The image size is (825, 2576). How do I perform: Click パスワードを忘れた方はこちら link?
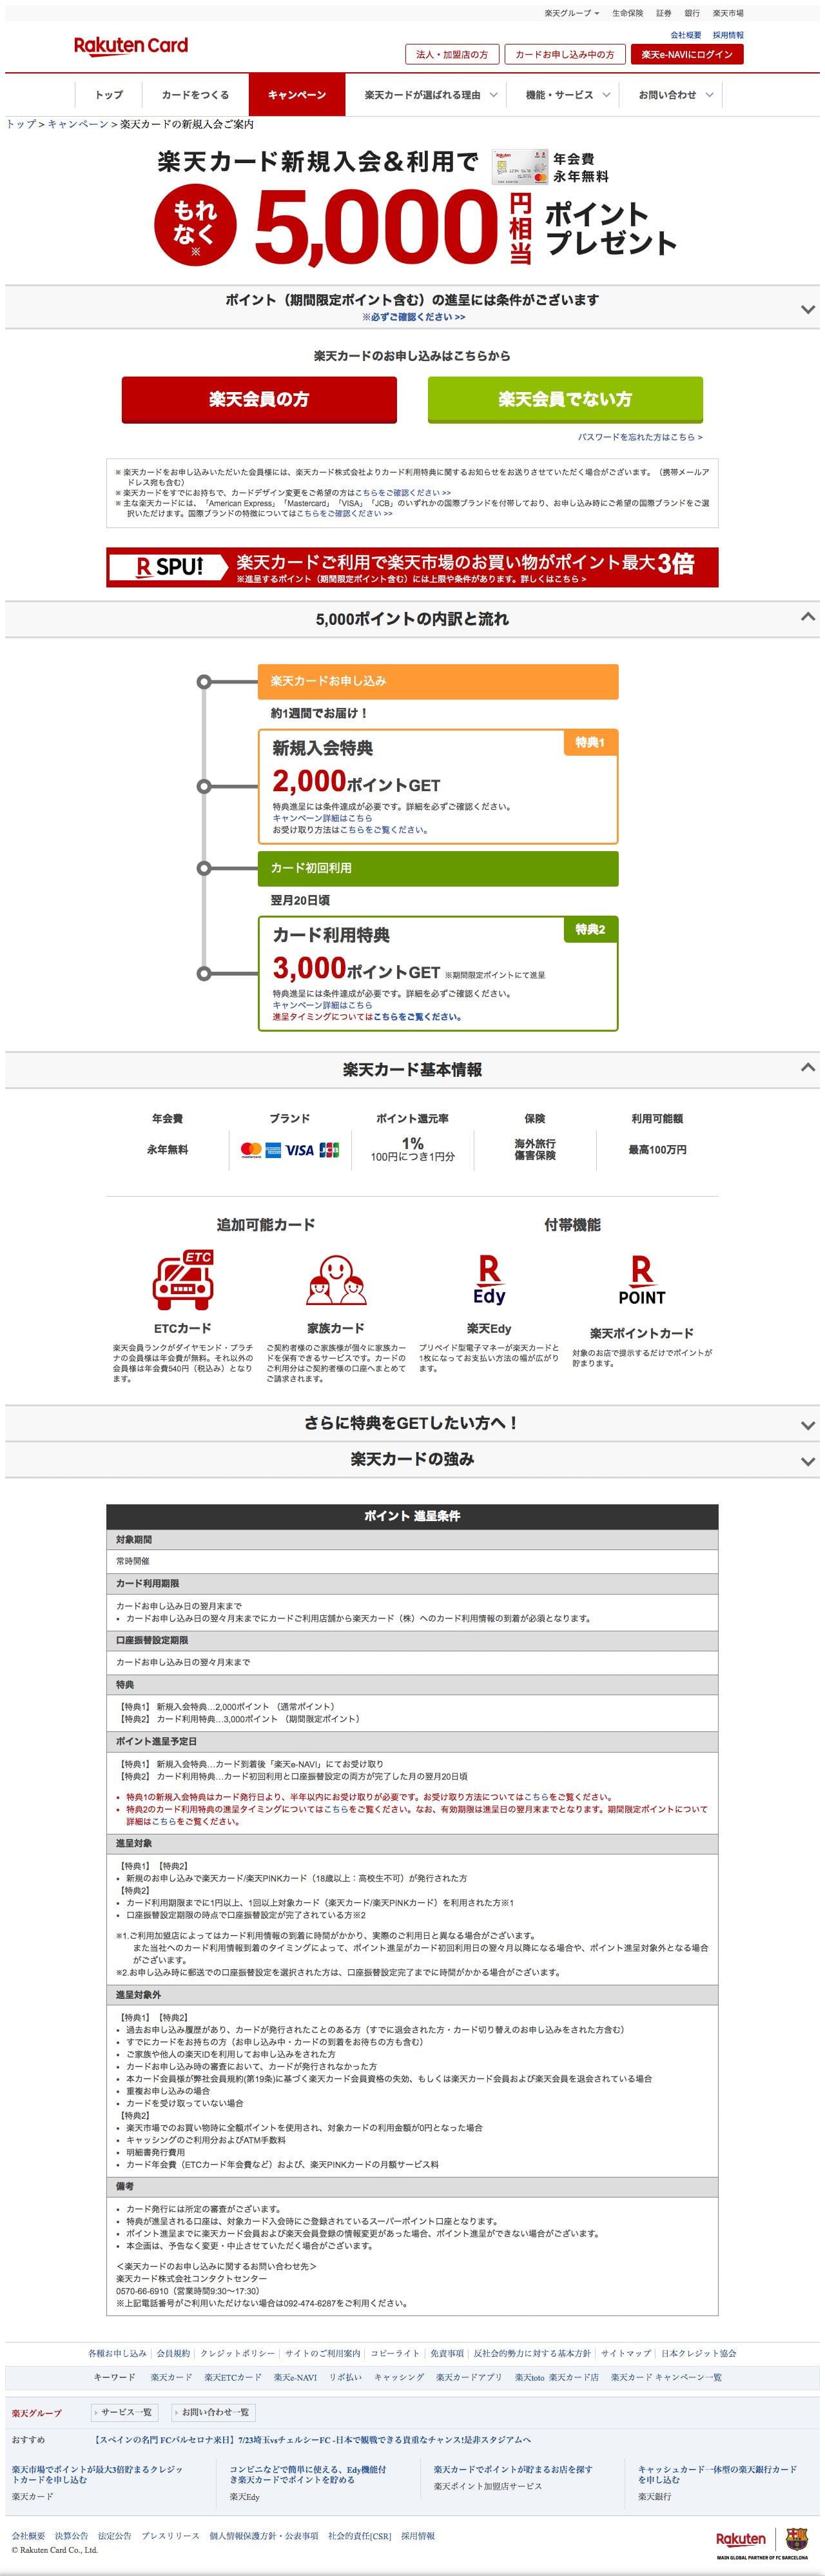coord(640,437)
